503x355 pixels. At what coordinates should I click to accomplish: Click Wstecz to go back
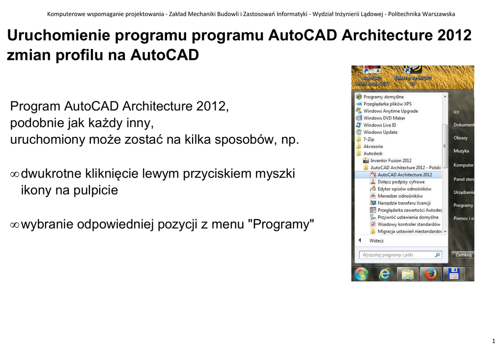(x=376, y=241)
